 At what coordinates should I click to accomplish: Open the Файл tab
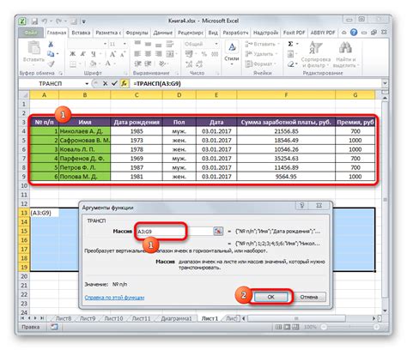coord(31,33)
